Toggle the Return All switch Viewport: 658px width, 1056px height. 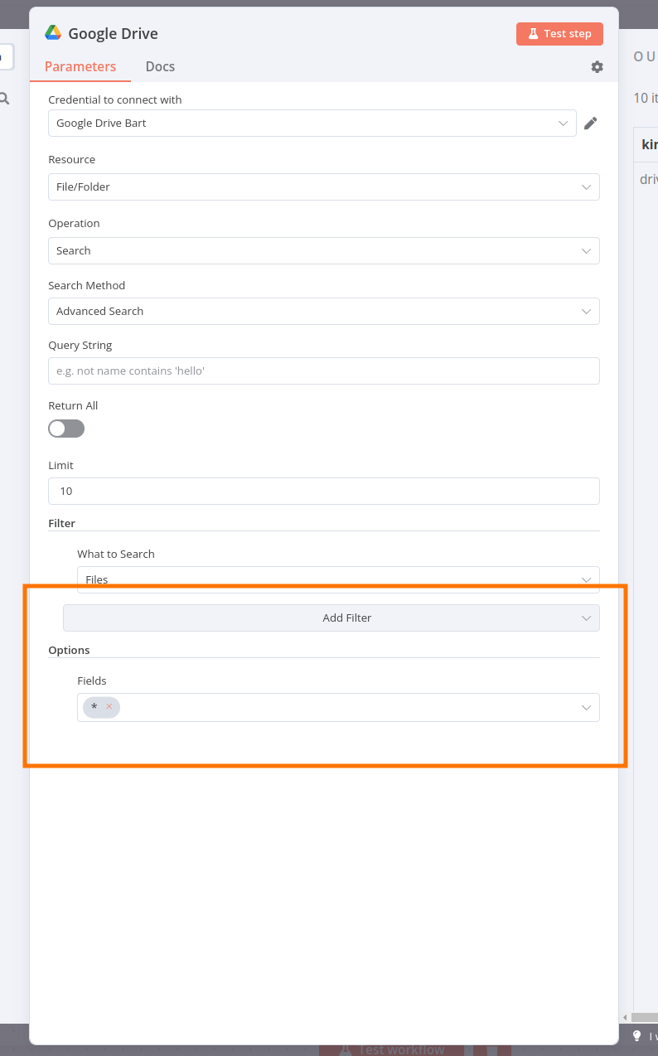(x=66, y=429)
